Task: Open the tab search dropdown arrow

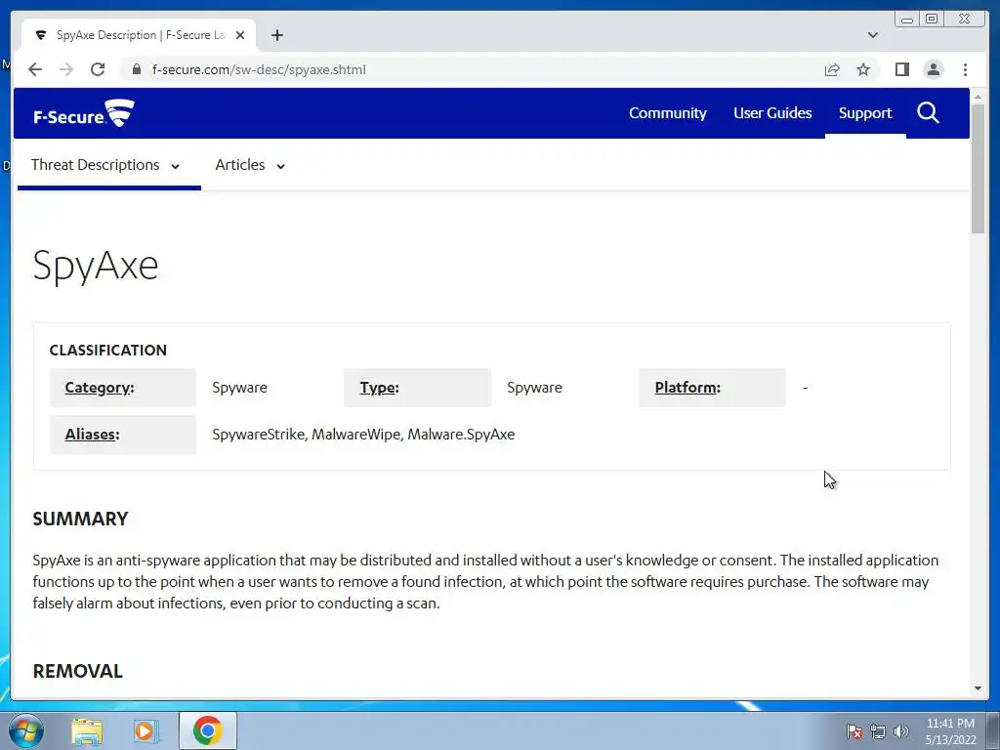Action: click(x=873, y=35)
